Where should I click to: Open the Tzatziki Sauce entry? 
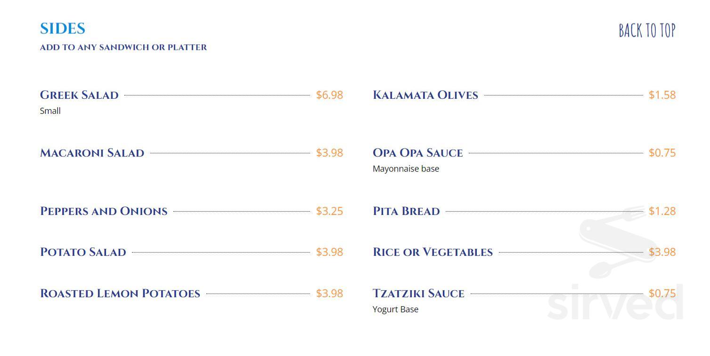[x=418, y=293]
